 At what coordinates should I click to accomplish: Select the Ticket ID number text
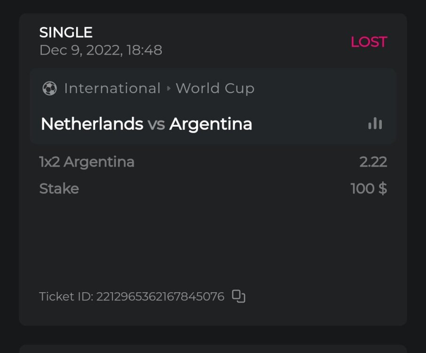160,297
